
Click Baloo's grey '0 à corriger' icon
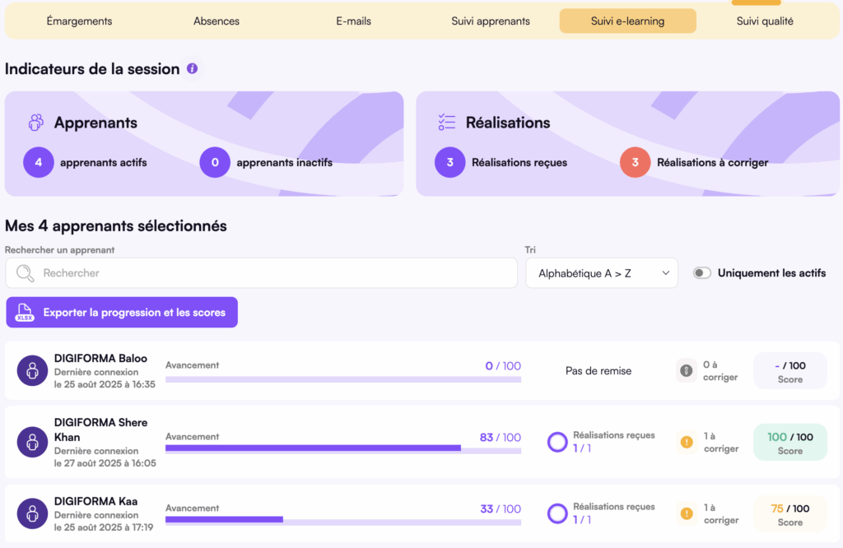(x=686, y=371)
